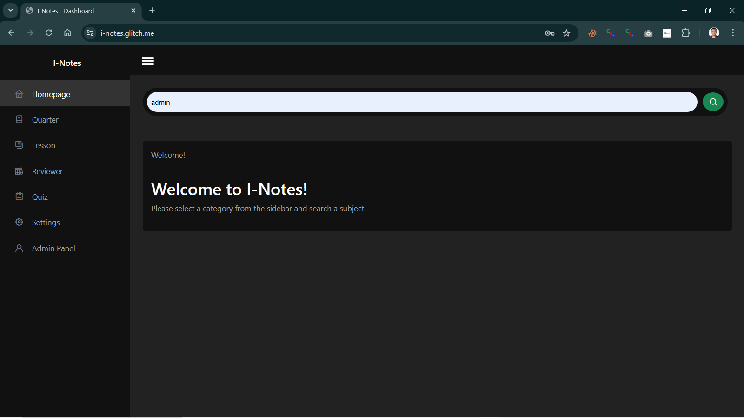Open the Quiz page
Viewport: 744px width, 418px height.
coord(65,196)
